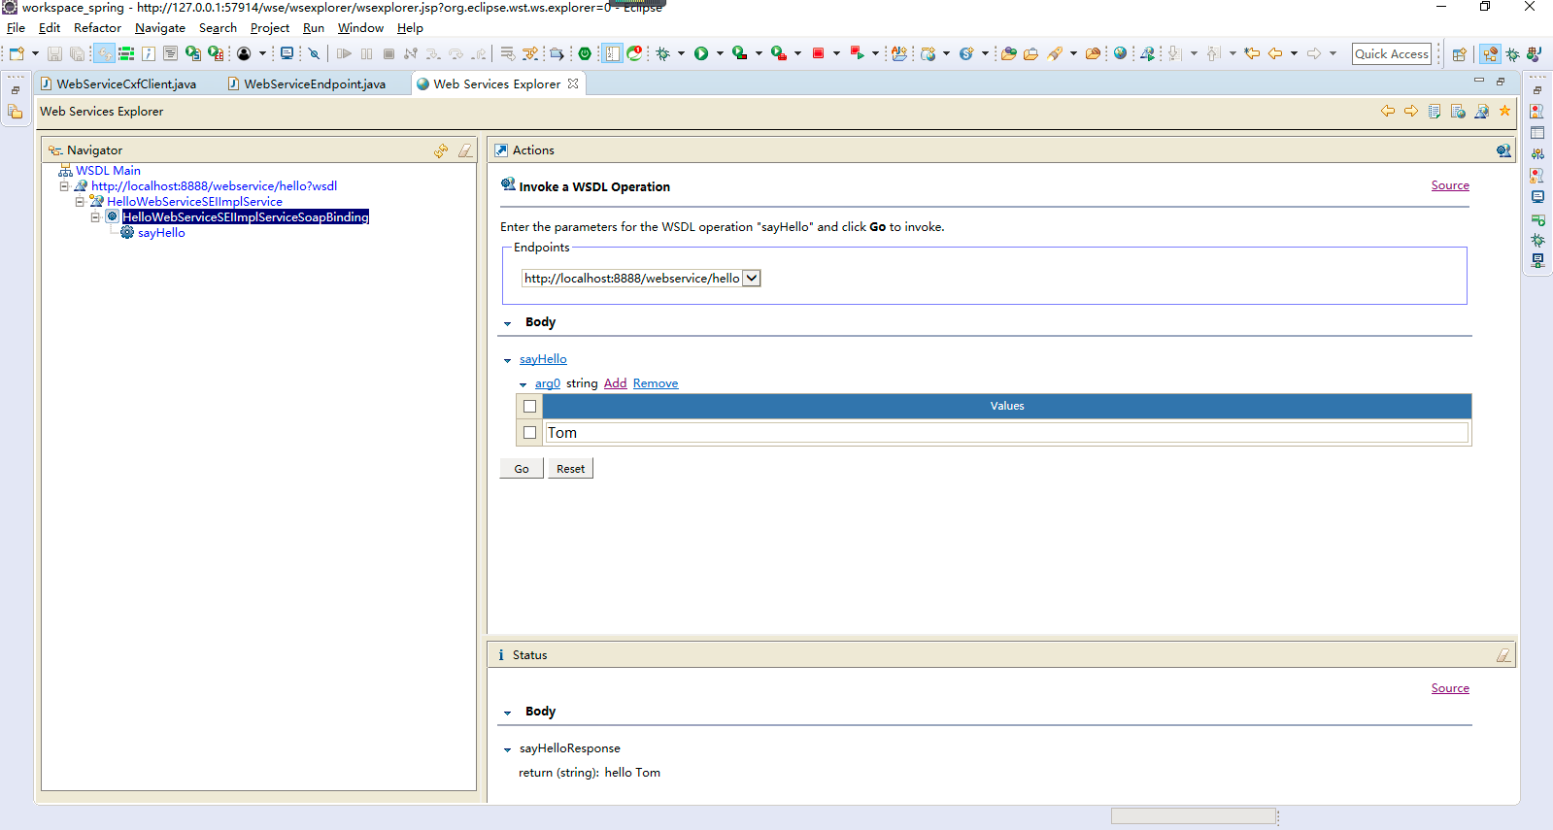Go back in Web Services Explorer

[x=1388, y=112]
